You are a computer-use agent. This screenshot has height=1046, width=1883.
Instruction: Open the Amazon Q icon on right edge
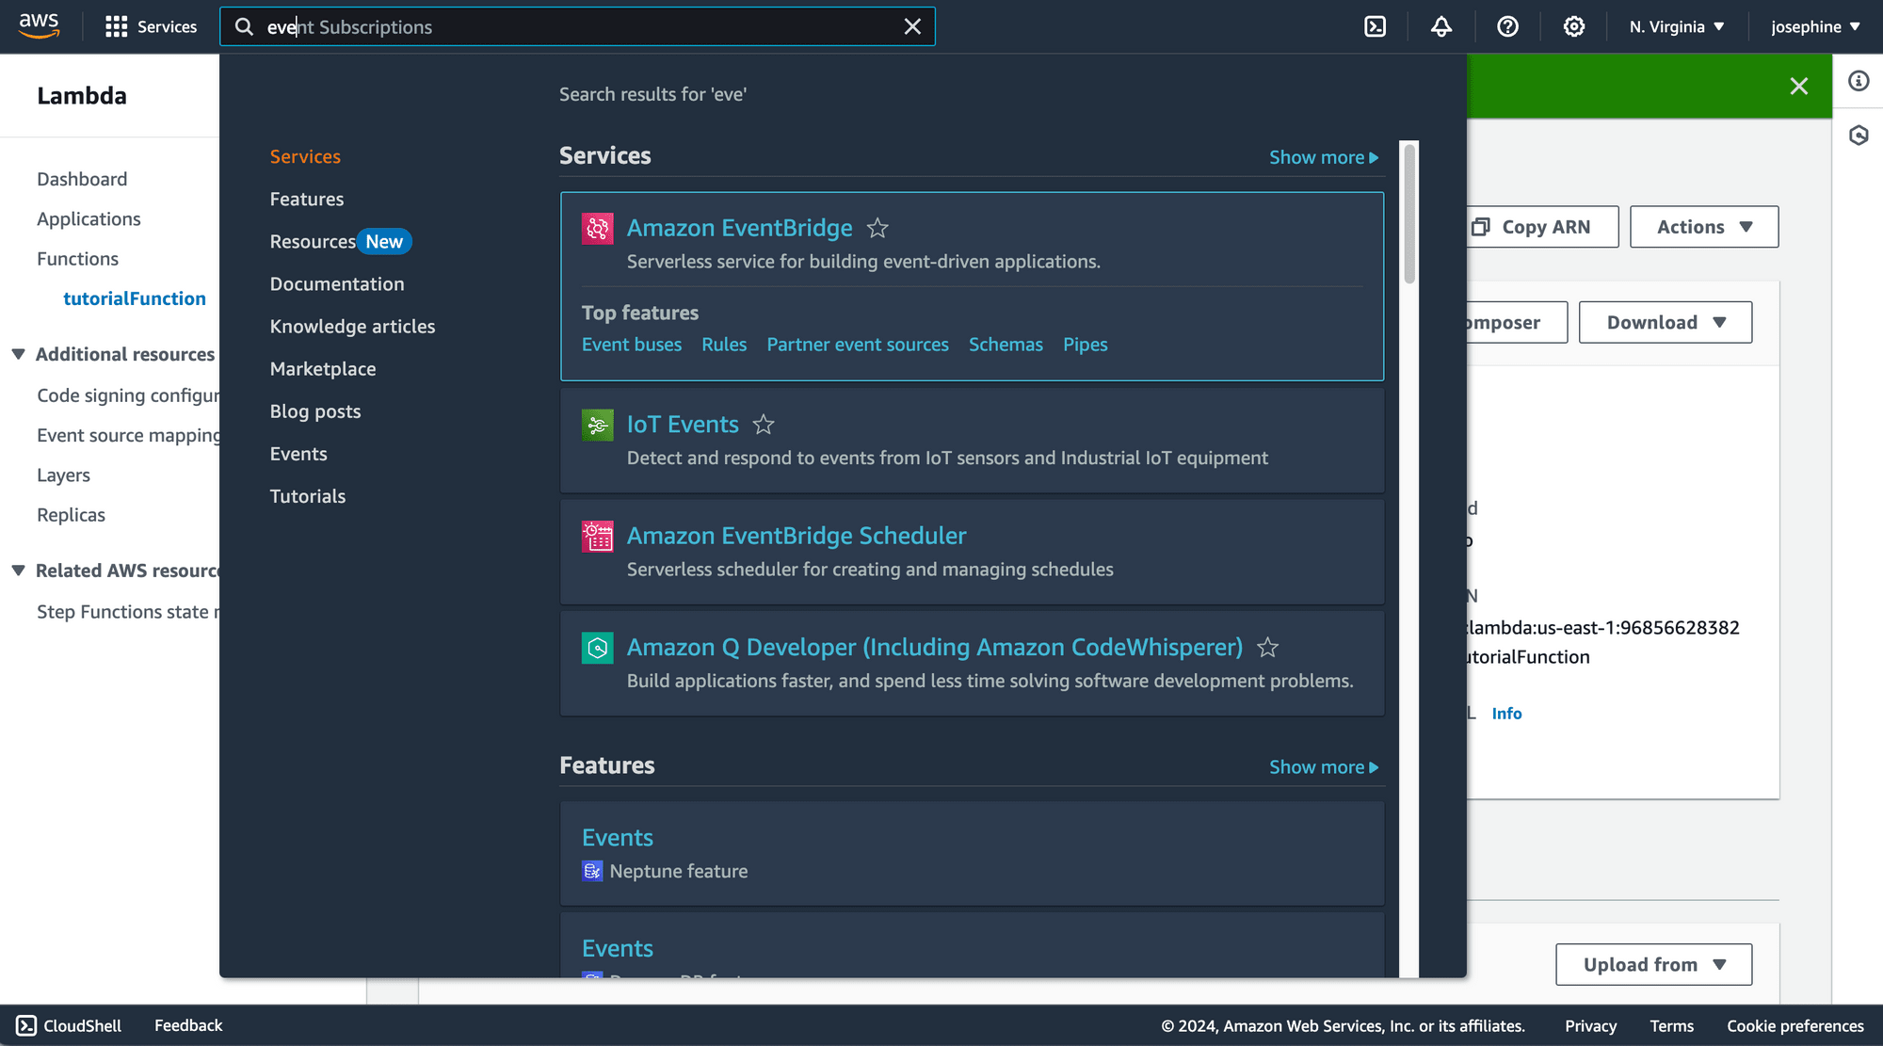pos(1859,136)
